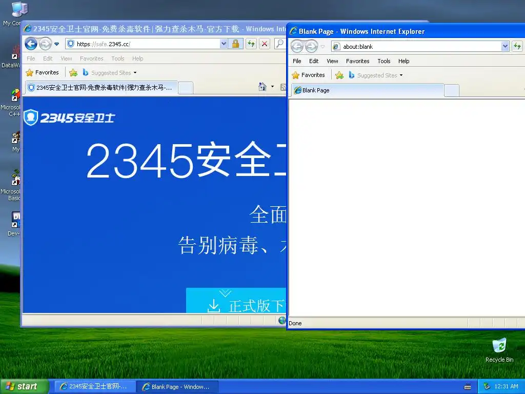Screen dimensions: 525x394
Task: Switch to Blank Page taskbar button
Action: pyautogui.click(x=177, y=387)
